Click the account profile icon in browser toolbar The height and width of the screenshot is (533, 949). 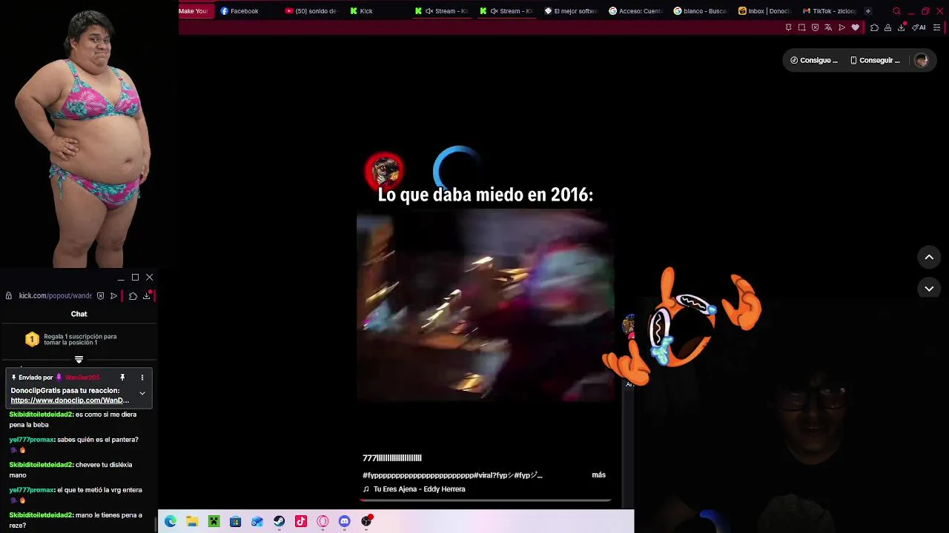tap(887, 27)
